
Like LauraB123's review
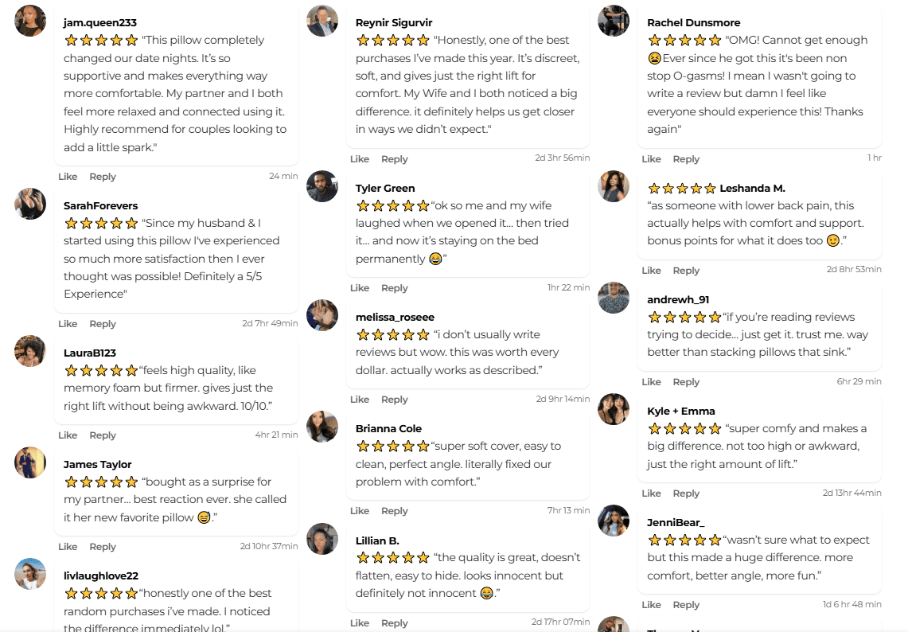(x=68, y=435)
